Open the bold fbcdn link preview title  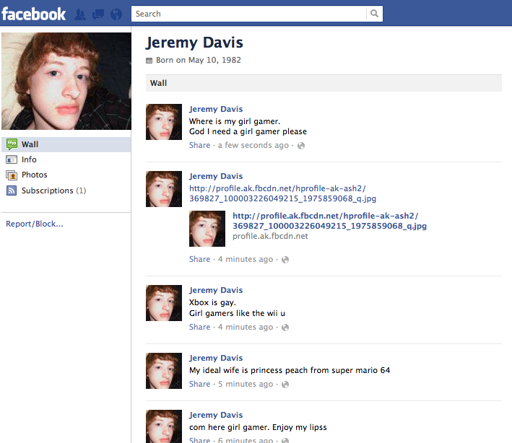(329, 221)
